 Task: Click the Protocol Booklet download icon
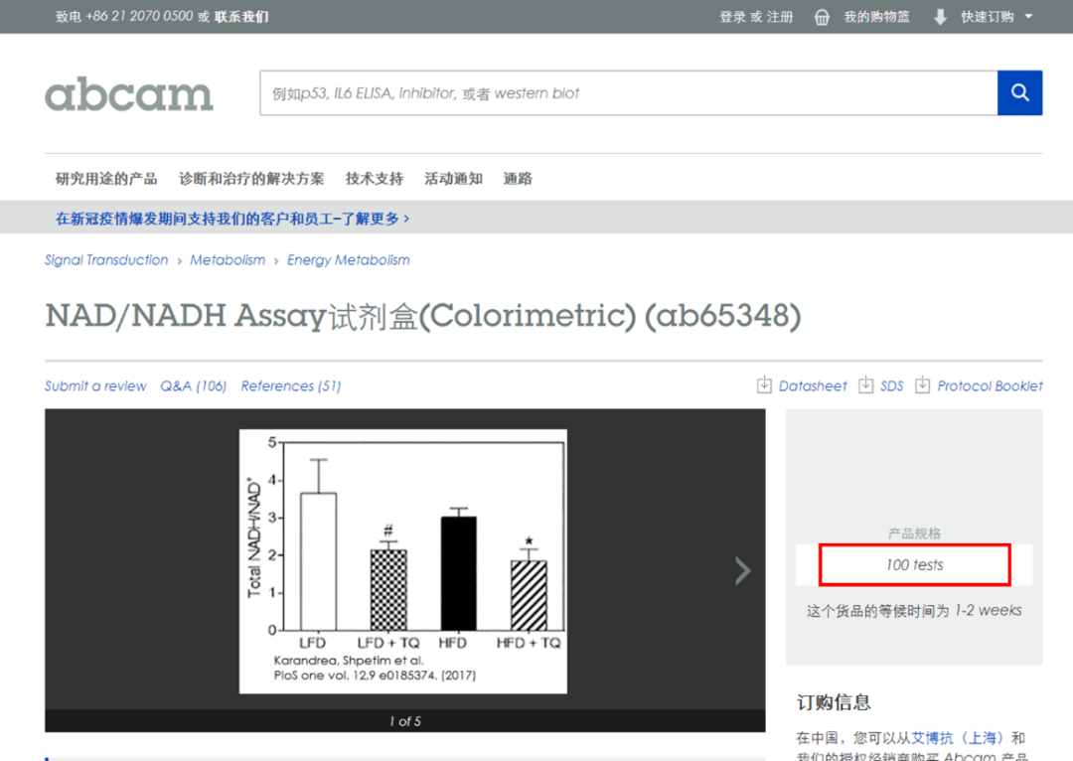pos(922,384)
